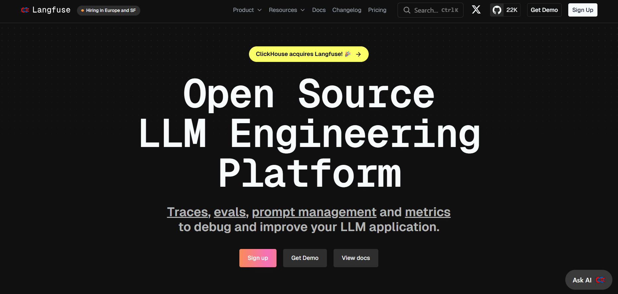Click the Hiring in Europe and SF badge
Image resolution: width=618 pixels, height=294 pixels.
[x=108, y=10]
